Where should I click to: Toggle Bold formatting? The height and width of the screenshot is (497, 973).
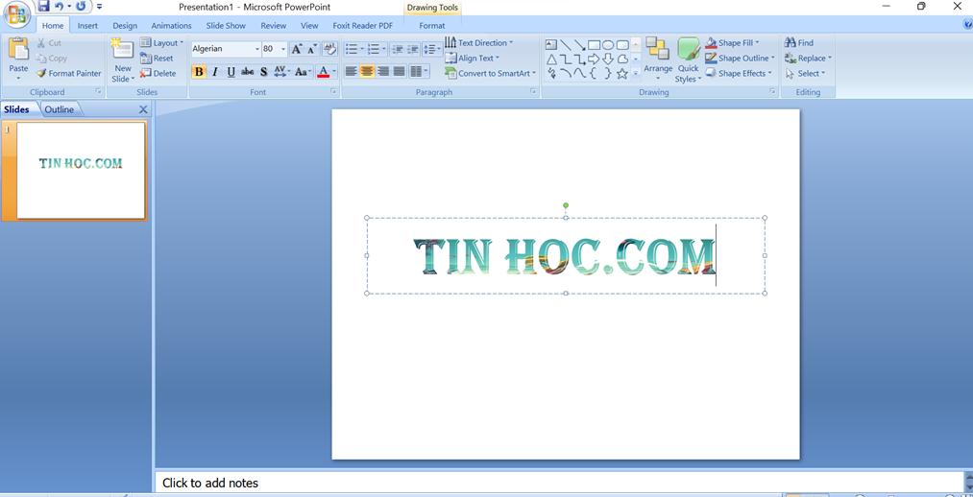(199, 72)
